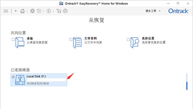Viewport: 193px width, 109px height.
Task: Select the Local Disk (F:) label
Action: coord(36,76)
